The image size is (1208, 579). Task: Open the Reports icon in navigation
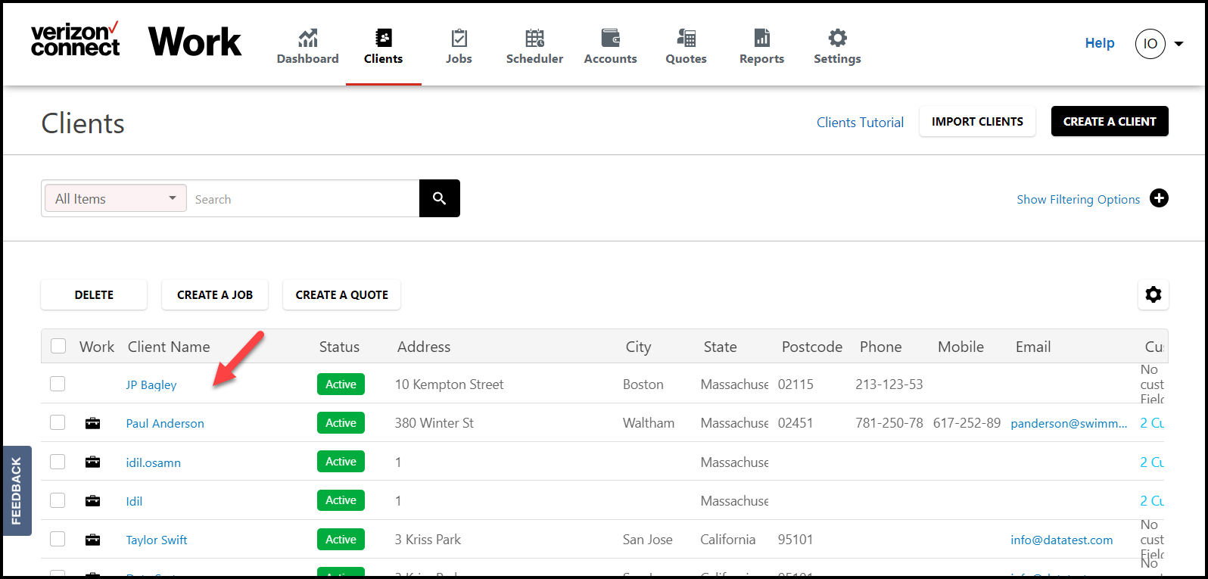[x=762, y=38]
